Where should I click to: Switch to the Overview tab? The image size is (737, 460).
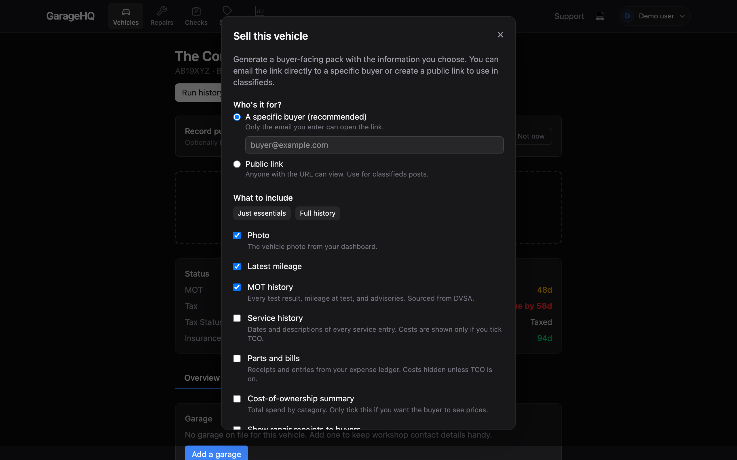202,378
